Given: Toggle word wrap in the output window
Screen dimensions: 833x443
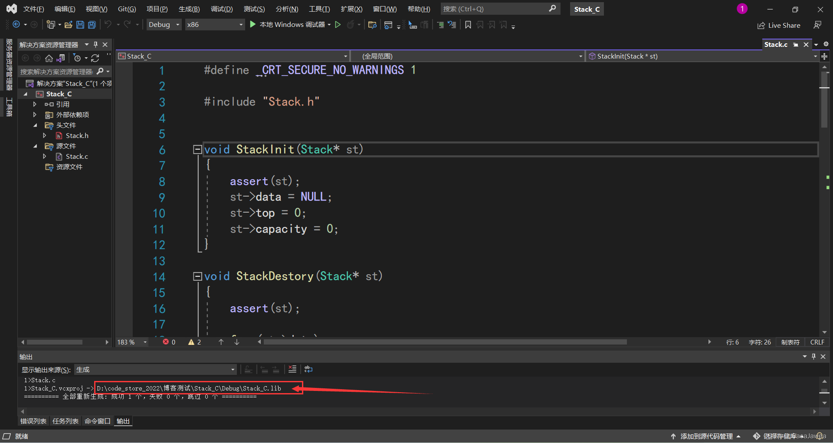Looking at the screenshot, I should [308, 369].
